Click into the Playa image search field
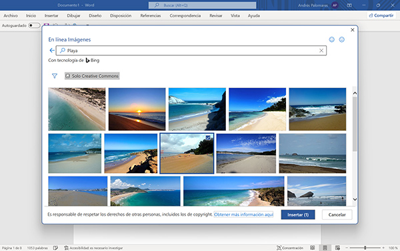 [191, 51]
